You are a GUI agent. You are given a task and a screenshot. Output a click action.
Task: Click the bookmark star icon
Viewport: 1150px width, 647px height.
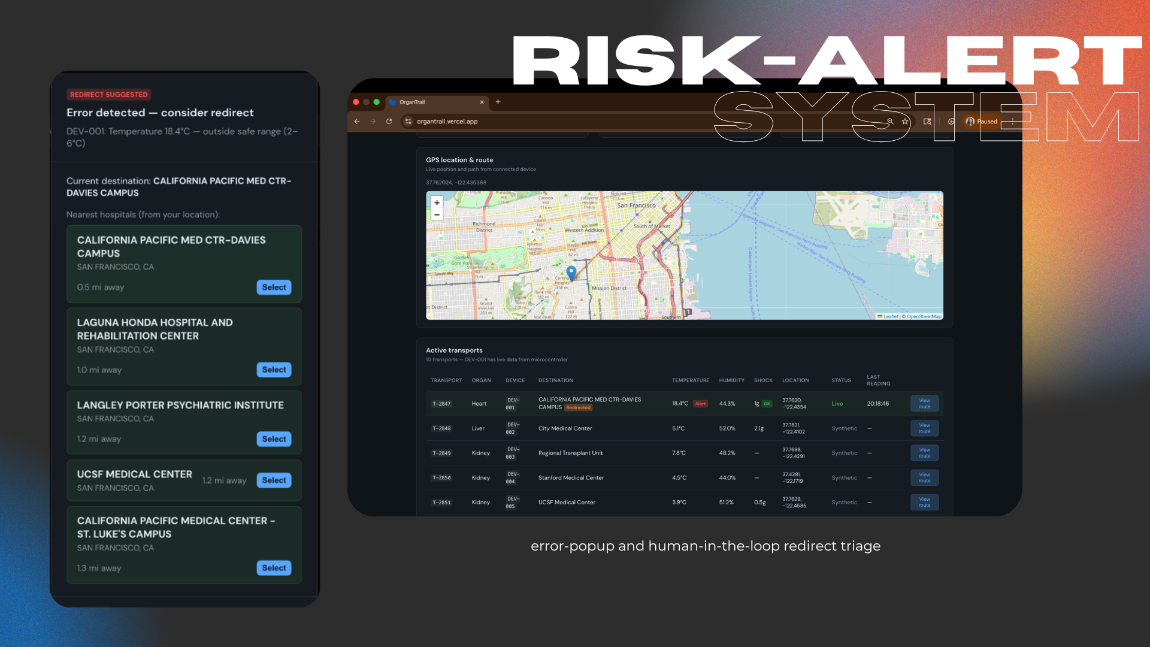pos(905,122)
